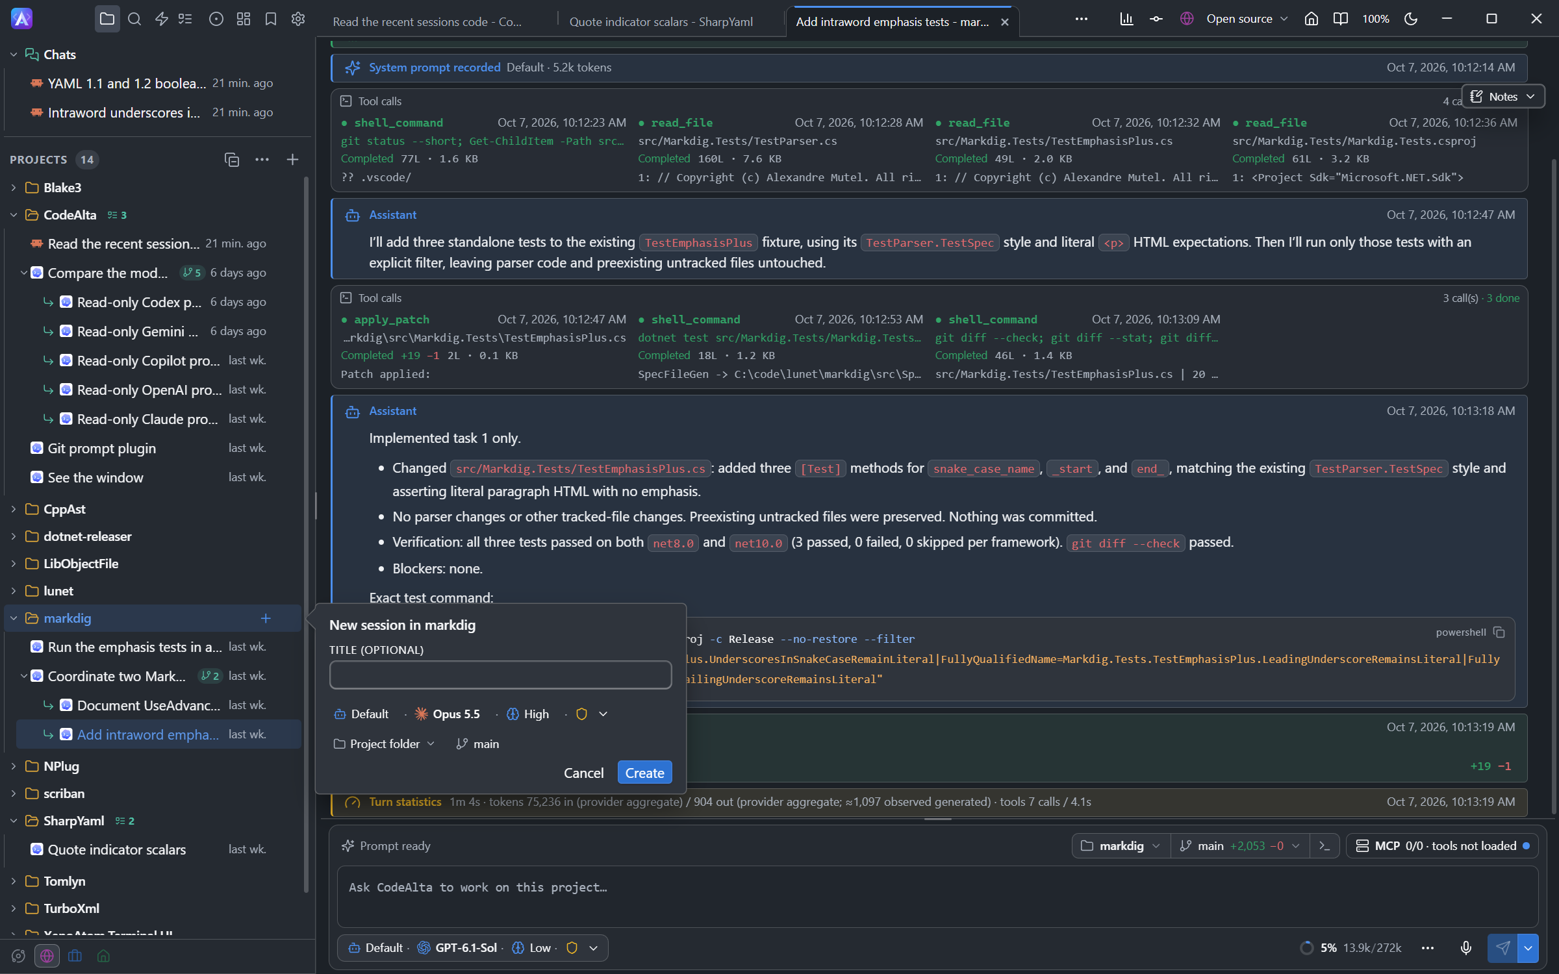The image size is (1559, 974).
Task: Click the copy-all projects icon beside PROJECTS
Action: (232, 160)
